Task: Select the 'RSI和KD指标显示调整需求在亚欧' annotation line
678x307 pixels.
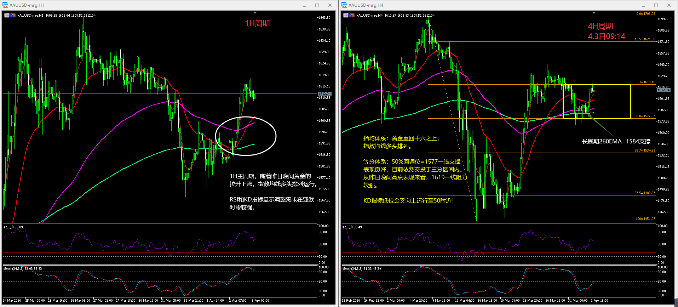Action: (x=272, y=199)
